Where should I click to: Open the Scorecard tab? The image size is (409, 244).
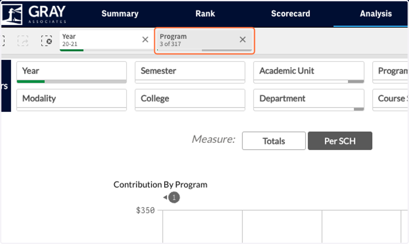pyautogui.click(x=291, y=14)
